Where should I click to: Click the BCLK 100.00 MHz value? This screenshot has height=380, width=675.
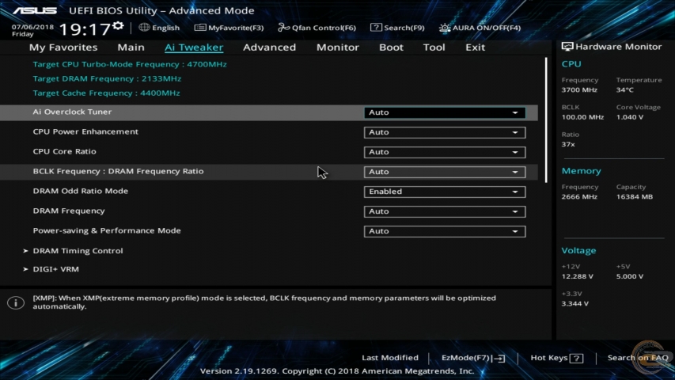(582, 117)
